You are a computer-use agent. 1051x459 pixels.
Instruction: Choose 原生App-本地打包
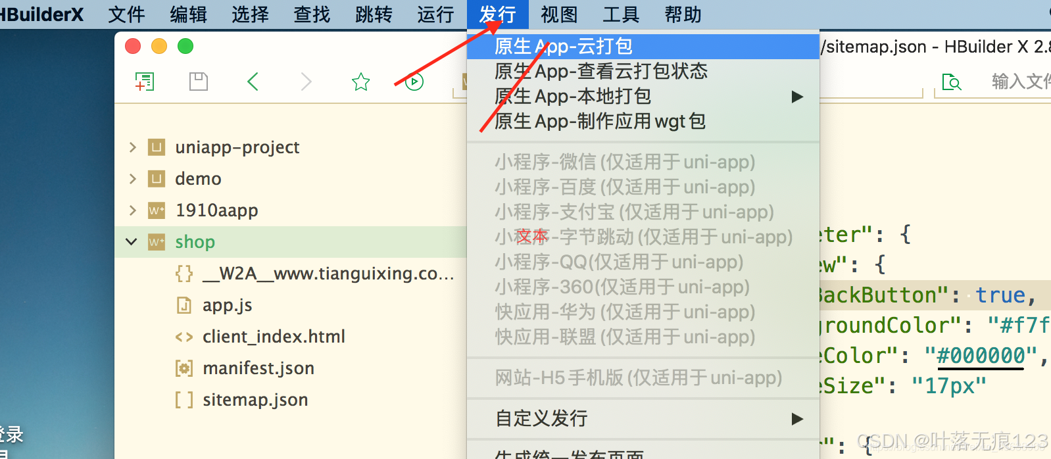coord(643,97)
